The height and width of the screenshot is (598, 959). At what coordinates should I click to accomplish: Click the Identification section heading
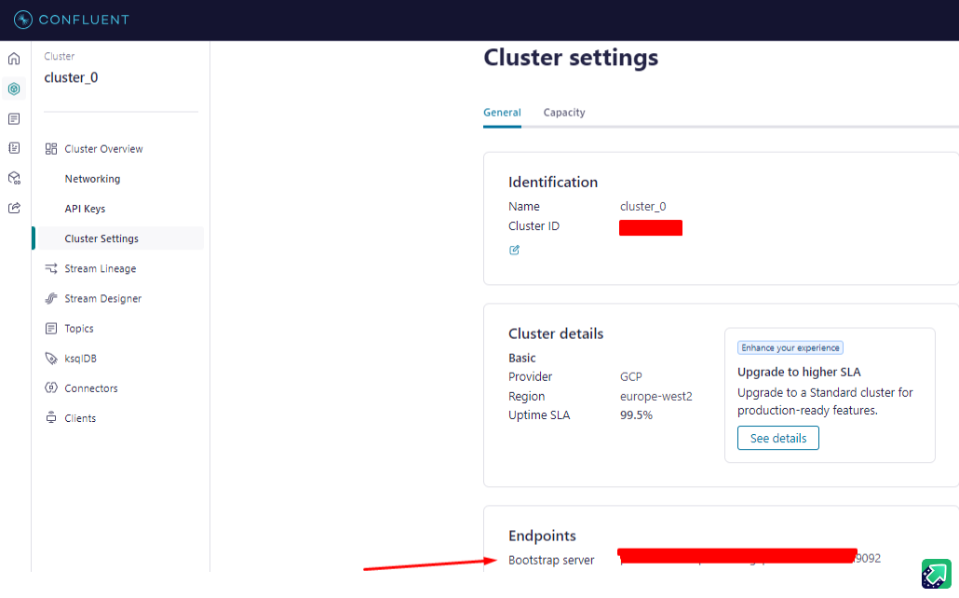[553, 183]
